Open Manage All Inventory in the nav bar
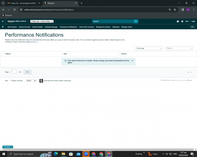Screen dimensions: 197x157 coord(103,27)
